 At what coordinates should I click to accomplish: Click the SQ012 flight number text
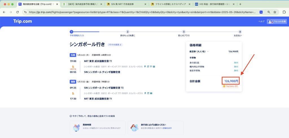pyautogui.click(x=104, y=93)
